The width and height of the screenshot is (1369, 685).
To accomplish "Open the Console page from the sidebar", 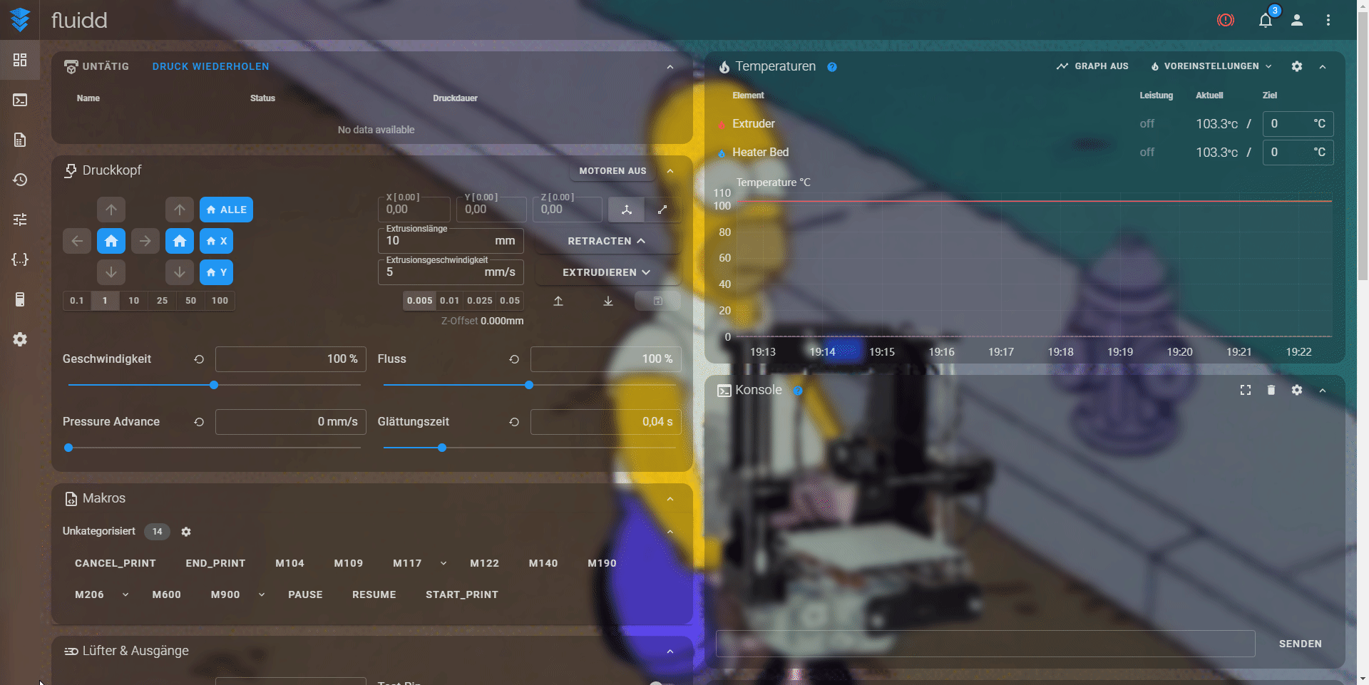I will [x=20, y=100].
